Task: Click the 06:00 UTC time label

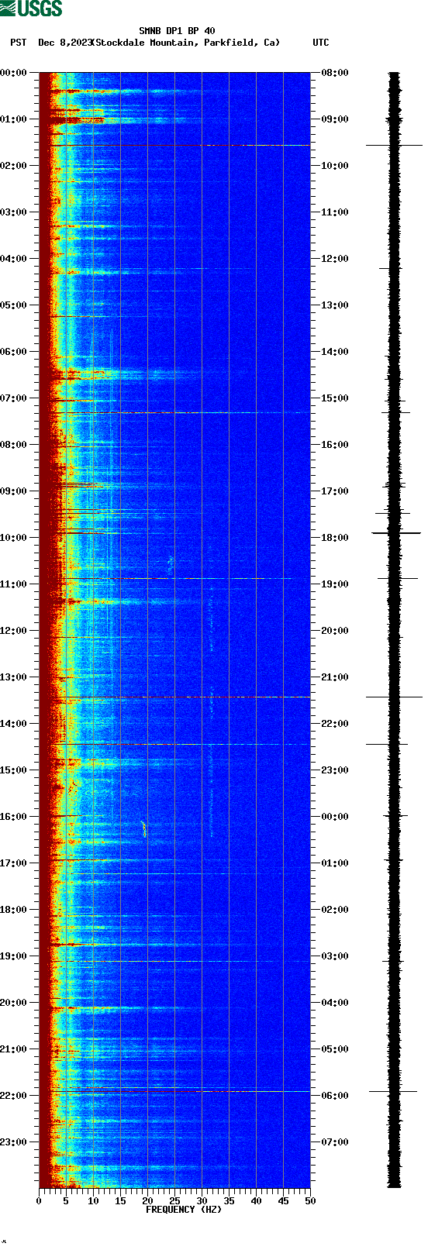Action: point(335,1096)
